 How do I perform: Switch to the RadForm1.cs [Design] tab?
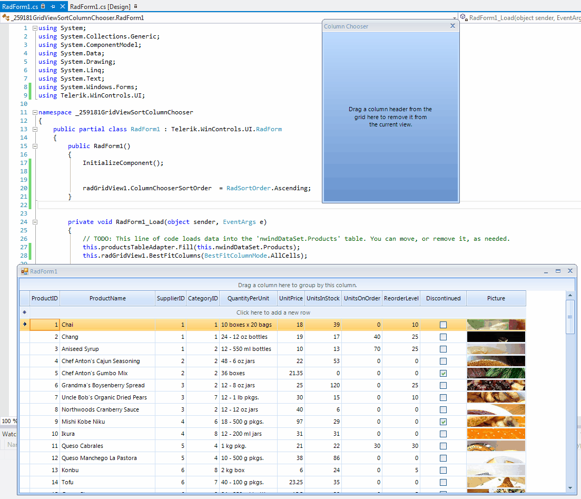[101, 6]
